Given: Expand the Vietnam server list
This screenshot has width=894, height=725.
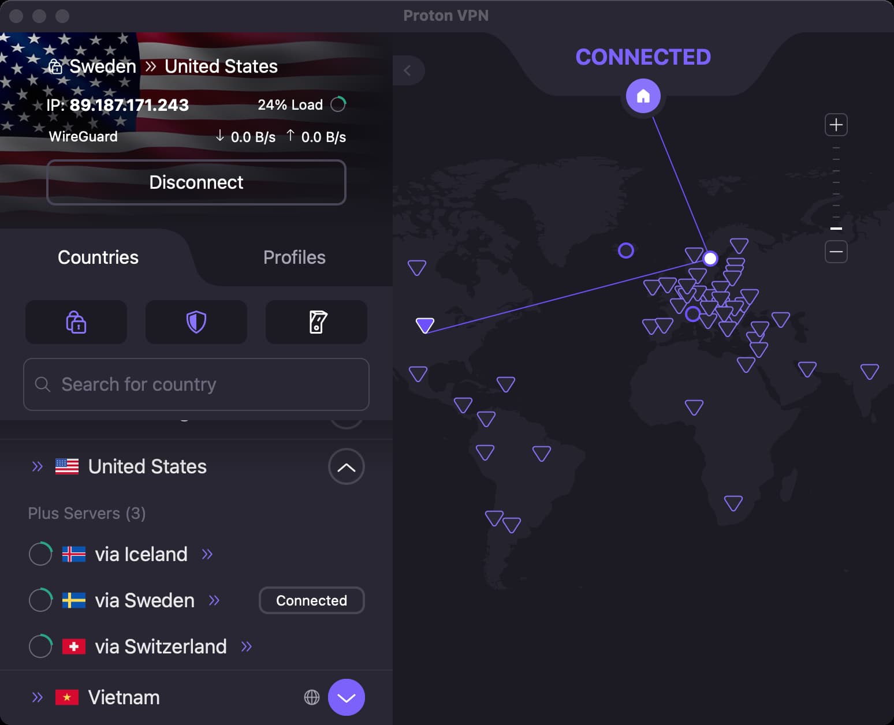Looking at the screenshot, I should click(x=346, y=697).
